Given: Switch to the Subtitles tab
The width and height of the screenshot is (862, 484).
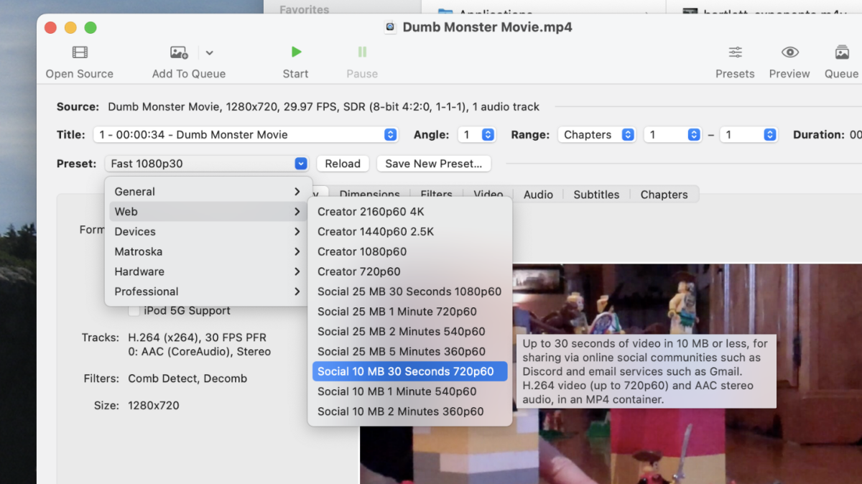Looking at the screenshot, I should point(595,195).
